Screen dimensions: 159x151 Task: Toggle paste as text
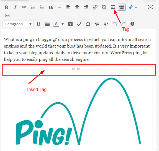point(70,24)
